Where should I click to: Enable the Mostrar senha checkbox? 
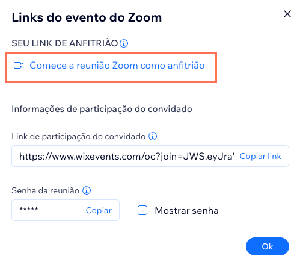(142, 210)
